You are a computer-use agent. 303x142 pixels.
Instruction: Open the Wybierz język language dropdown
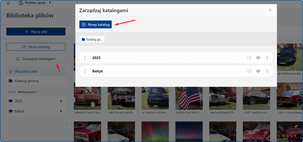pos(35,3)
